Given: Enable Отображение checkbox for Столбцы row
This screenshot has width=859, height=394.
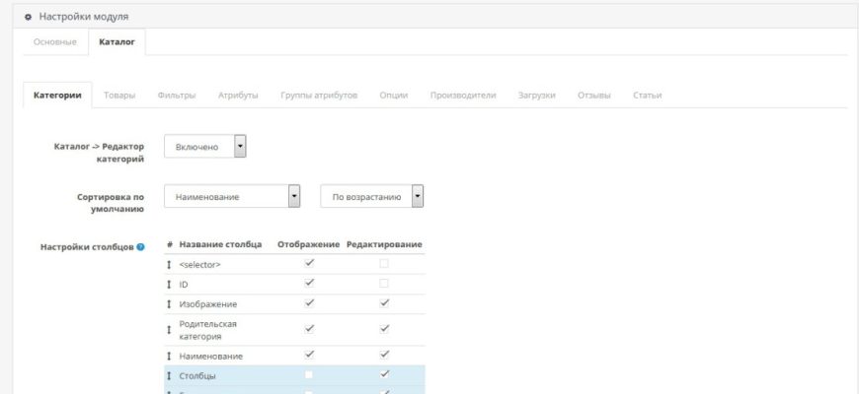Looking at the screenshot, I should [309, 375].
